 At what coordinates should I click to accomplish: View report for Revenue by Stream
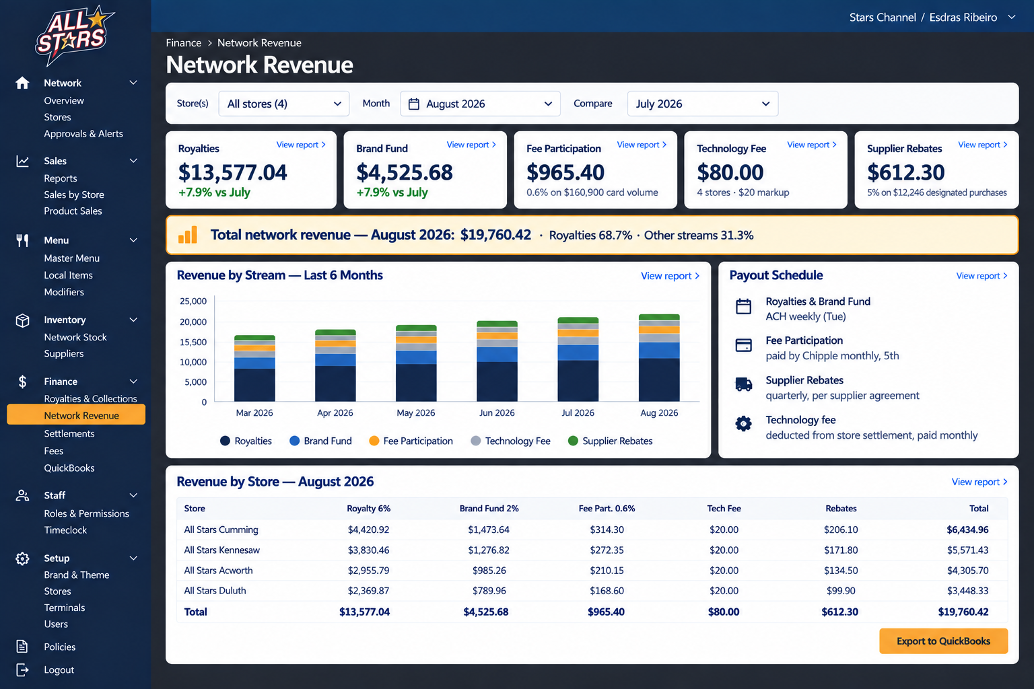click(670, 276)
